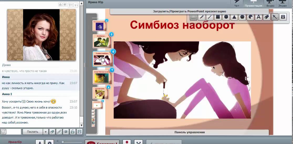Expand Загрузить/Проиграть PowerPoint презентацию panel
Image resolution: width=293 pixels, height=144 pixels.
coord(190,11)
